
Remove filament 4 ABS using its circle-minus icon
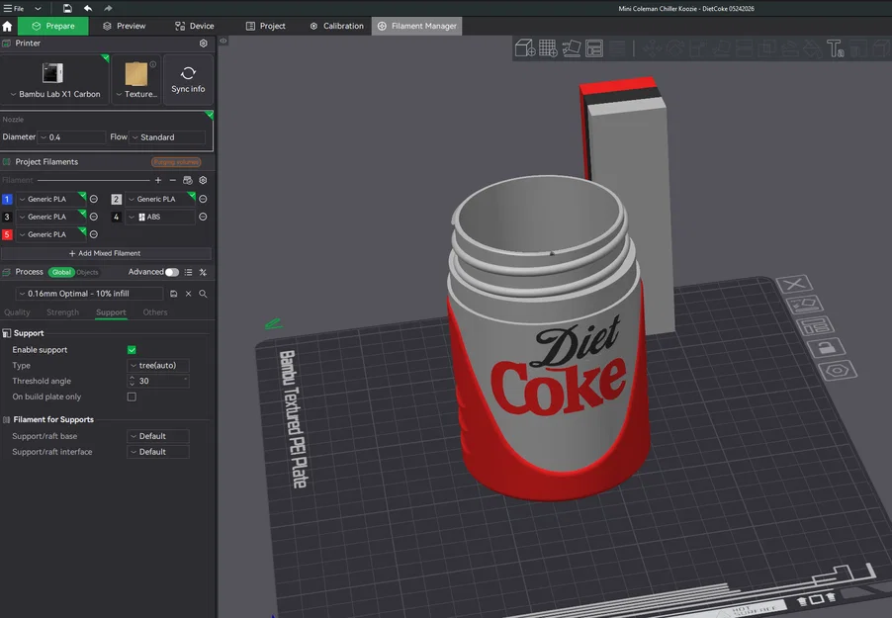pos(203,217)
